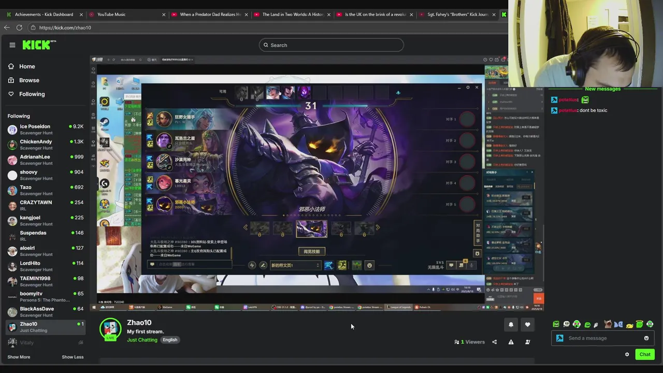Open shoovy's channel

pos(46,175)
